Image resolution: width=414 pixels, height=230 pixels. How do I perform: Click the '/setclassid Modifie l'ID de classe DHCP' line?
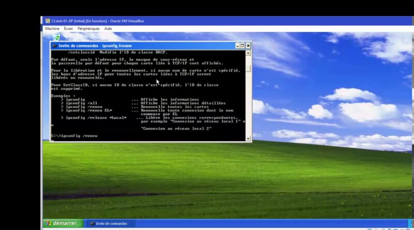pyautogui.click(x=117, y=52)
